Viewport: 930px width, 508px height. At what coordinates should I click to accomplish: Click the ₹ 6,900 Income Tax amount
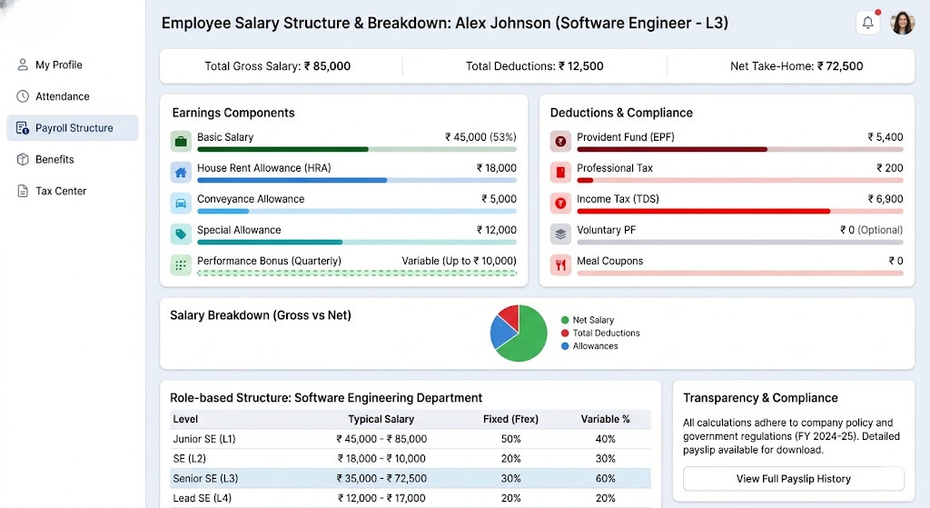[x=885, y=199]
